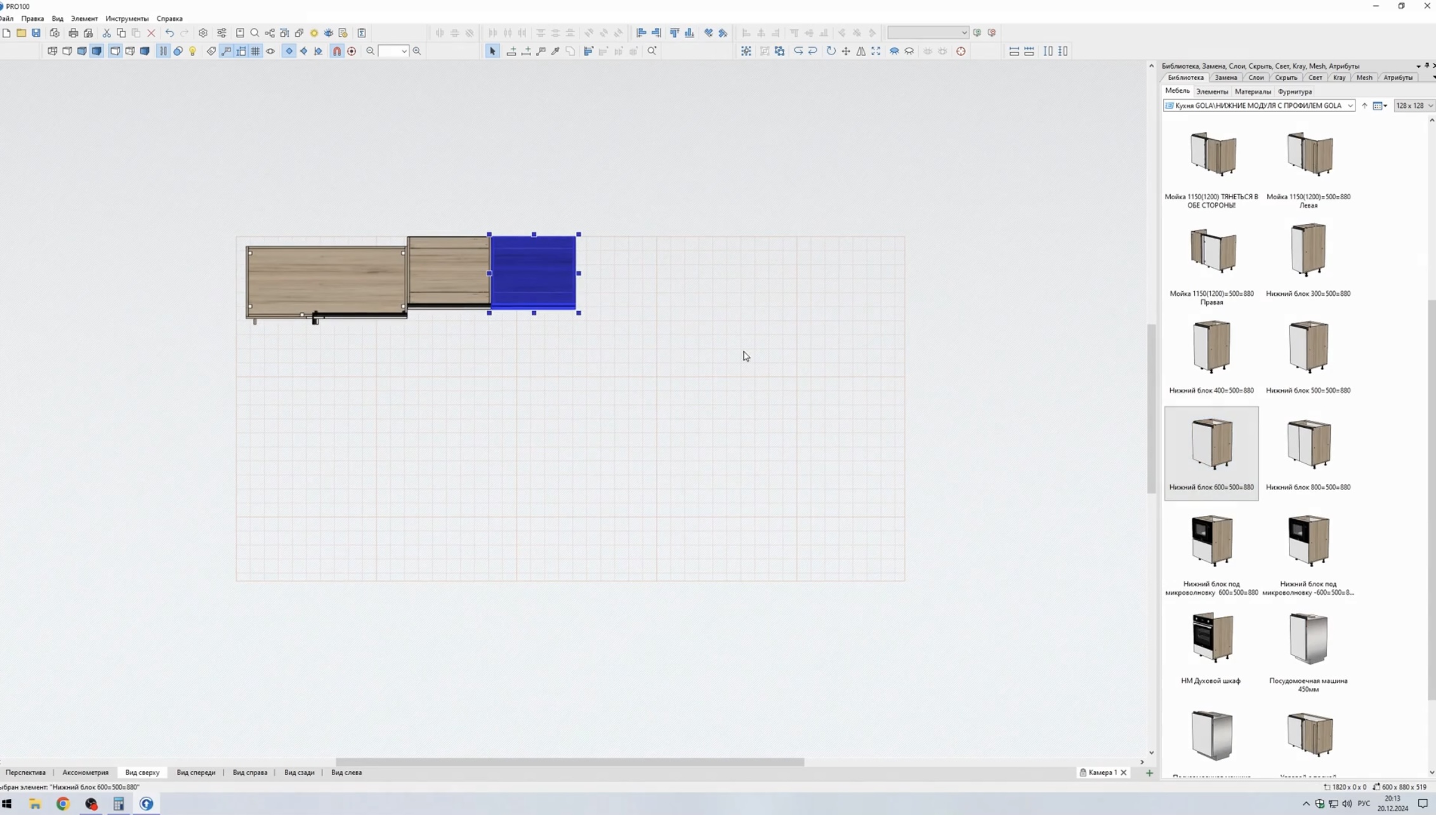Open the panel options arrow menu
Screen dimensions: 1436x815
coord(1418,66)
